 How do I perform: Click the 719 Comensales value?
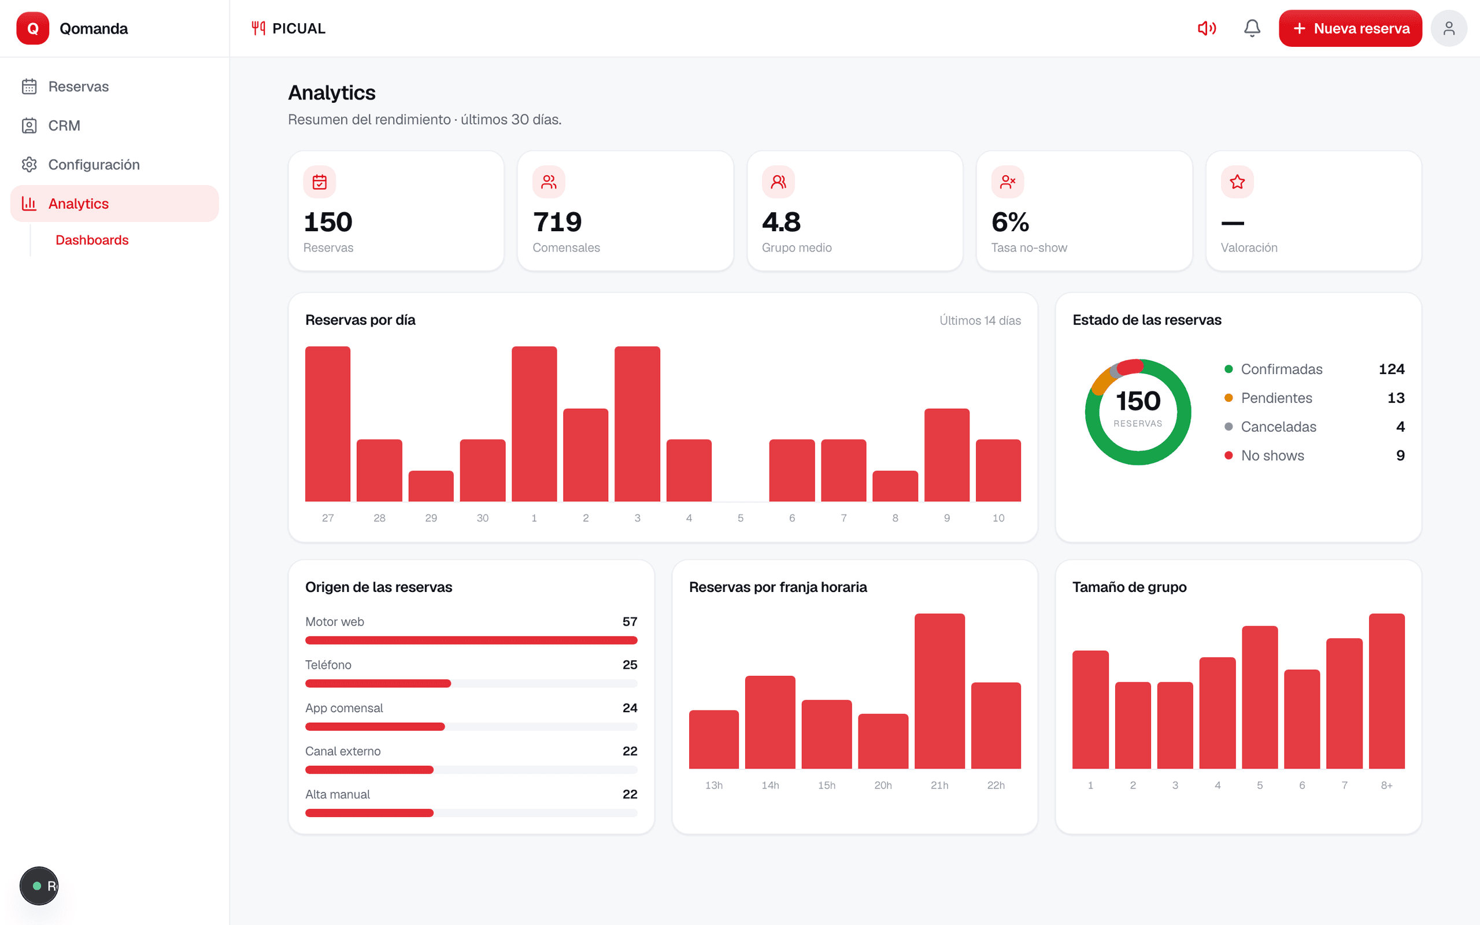(557, 221)
